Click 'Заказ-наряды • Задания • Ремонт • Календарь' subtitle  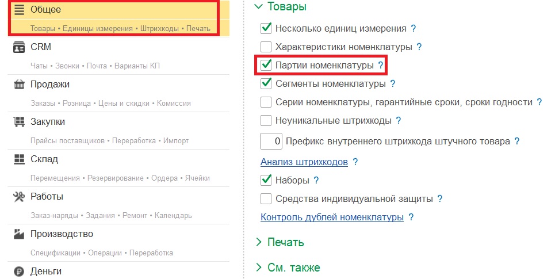(x=111, y=216)
